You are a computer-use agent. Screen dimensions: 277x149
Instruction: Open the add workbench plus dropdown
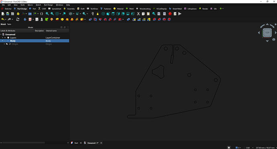point(221,8)
